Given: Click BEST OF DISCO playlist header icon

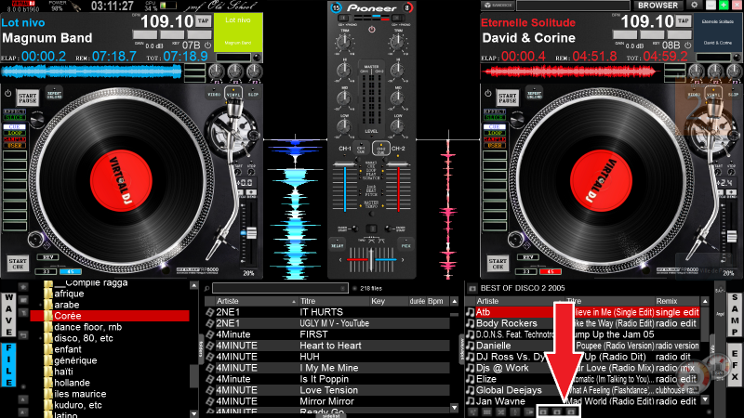Looking at the screenshot, I should click(472, 288).
